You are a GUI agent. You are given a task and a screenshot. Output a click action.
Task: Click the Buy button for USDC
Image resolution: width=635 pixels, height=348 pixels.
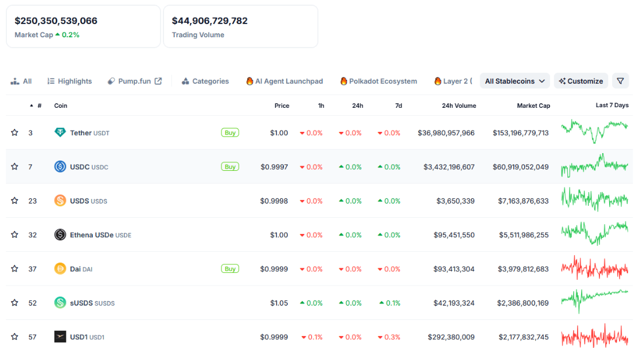230,166
